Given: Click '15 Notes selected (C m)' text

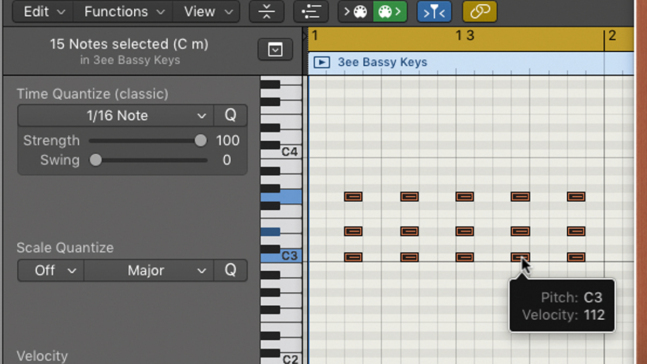Looking at the screenshot, I should [129, 44].
